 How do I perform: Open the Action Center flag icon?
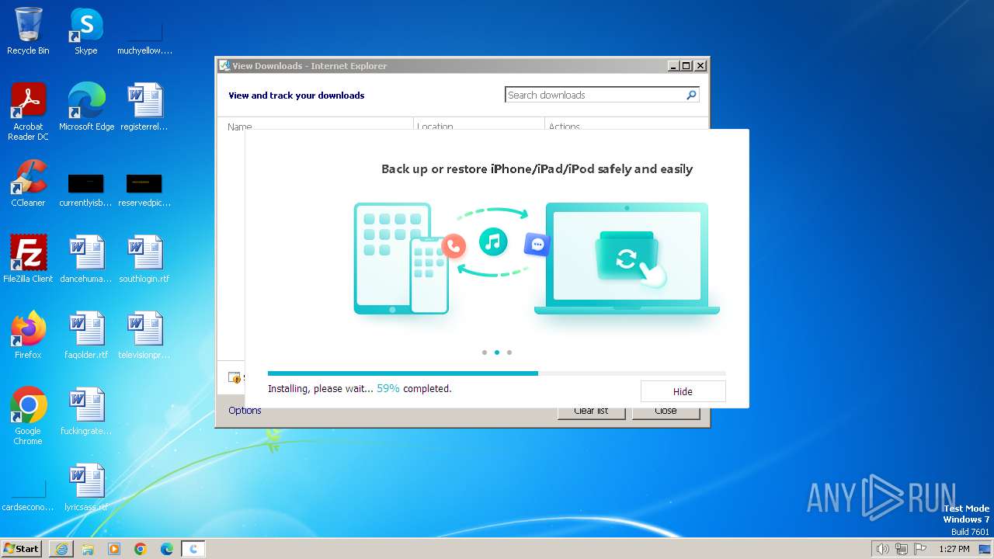pyautogui.click(x=920, y=549)
